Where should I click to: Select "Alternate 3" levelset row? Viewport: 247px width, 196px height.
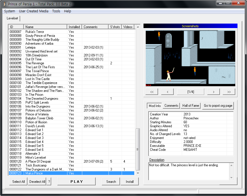pos(72,154)
